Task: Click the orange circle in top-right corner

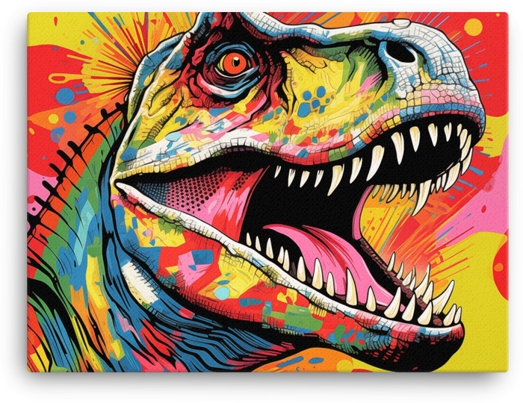Action: pyautogui.click(x=473, y=28)
